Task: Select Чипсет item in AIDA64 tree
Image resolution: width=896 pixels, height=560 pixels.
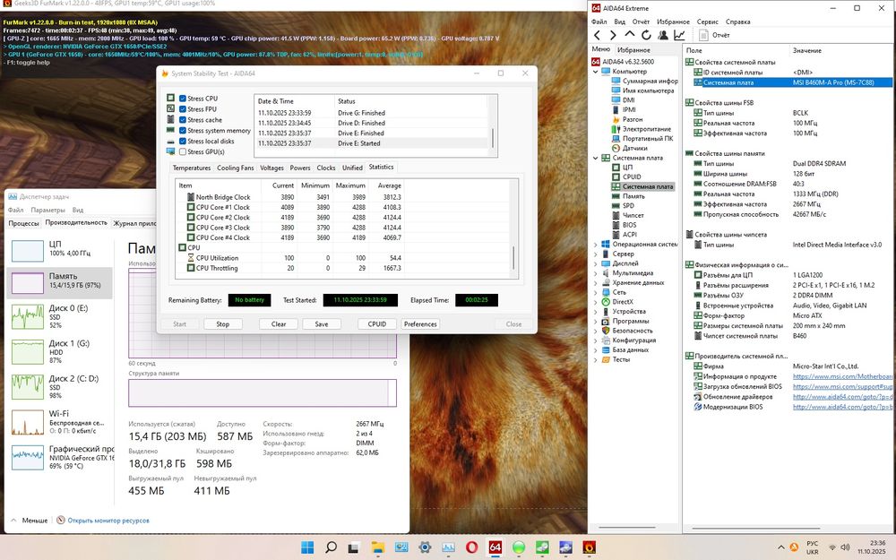Action: (633, 215)
